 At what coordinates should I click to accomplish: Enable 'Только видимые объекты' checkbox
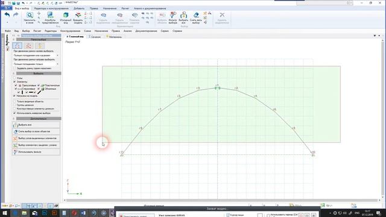(14, 101)
